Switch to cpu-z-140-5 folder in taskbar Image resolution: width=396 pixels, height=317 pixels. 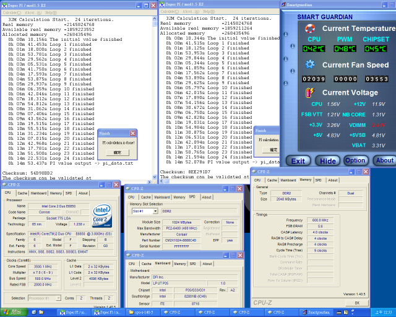[143, 313]
